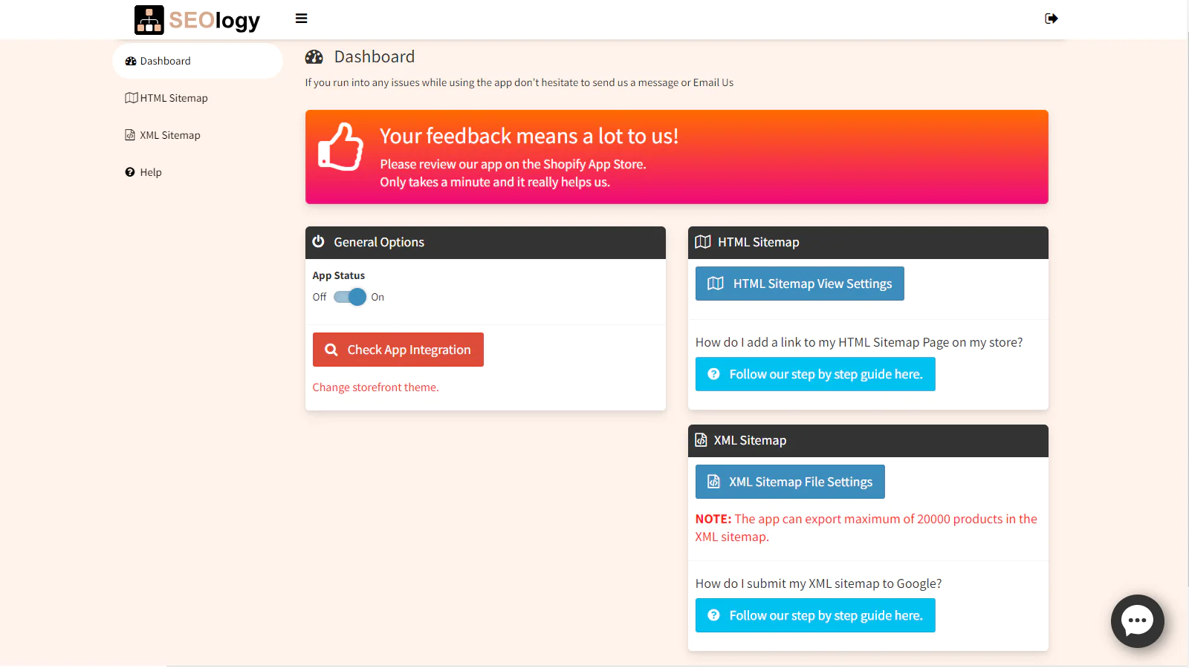Screen dimensions: 1189x668
Task: Click the 'App Status' label
Action: tap(339, 275)
